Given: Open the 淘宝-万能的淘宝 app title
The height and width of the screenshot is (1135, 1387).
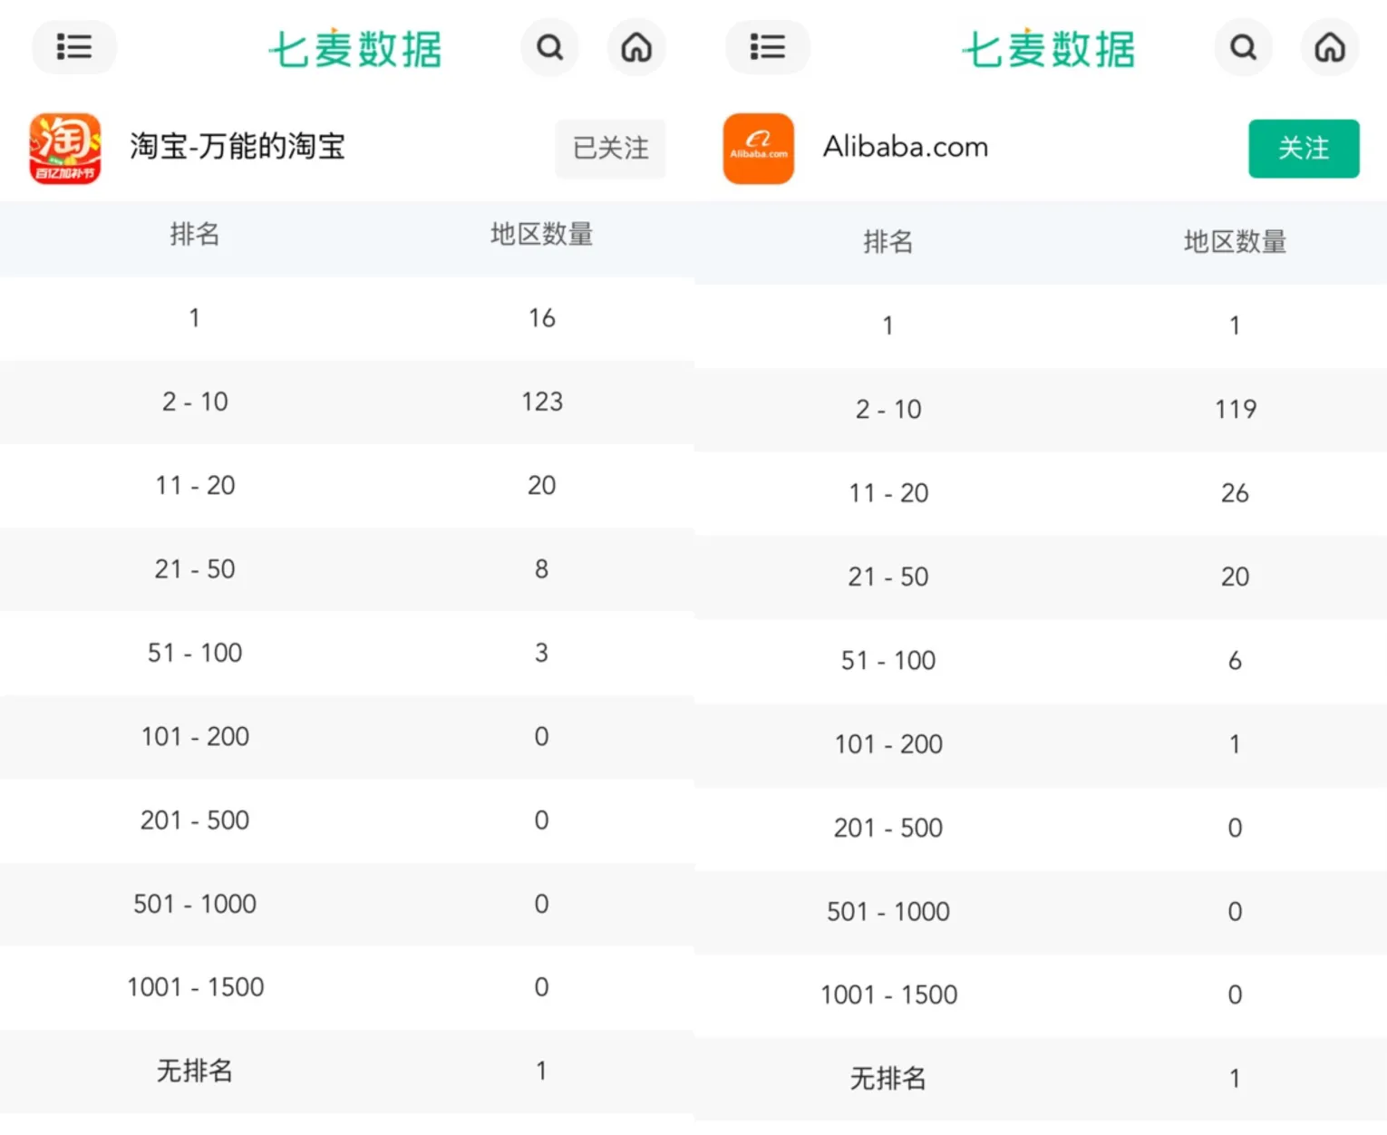Looking at the screenshot, I should pyautogui.click(x=238, y=148).
